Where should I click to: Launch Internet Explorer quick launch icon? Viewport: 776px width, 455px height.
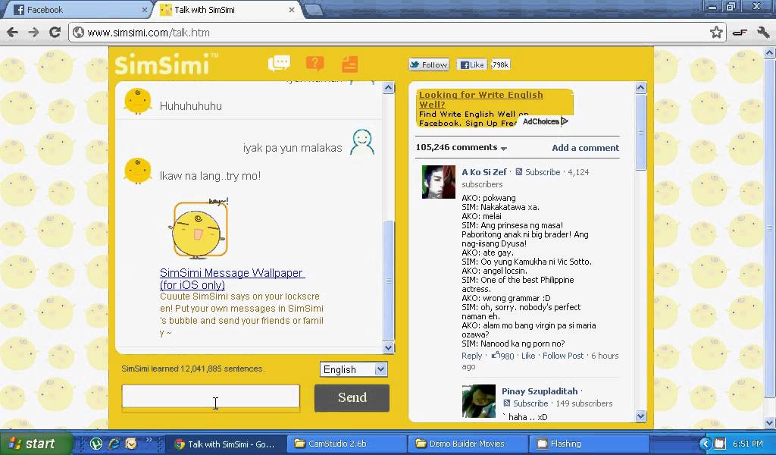[114, 444]
